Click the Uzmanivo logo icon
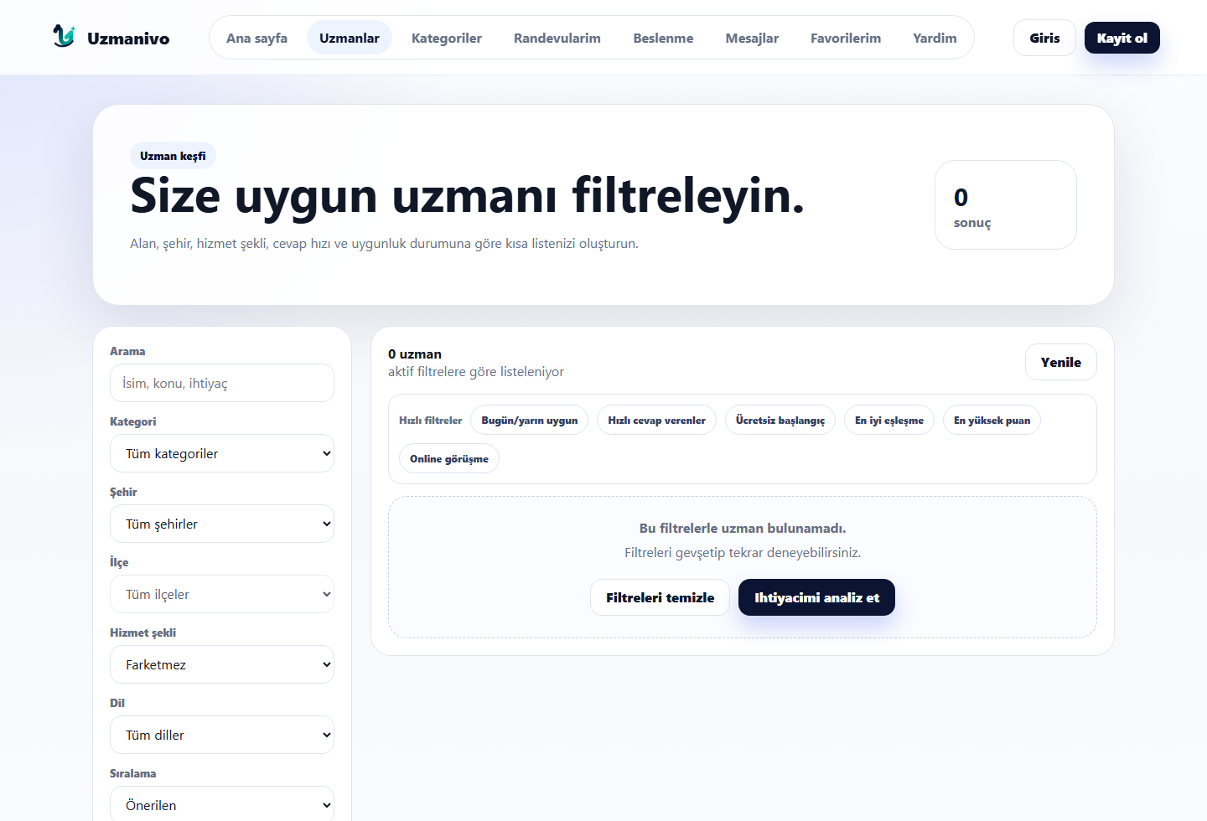1207x821 pixels. click(x=64, y=36)
